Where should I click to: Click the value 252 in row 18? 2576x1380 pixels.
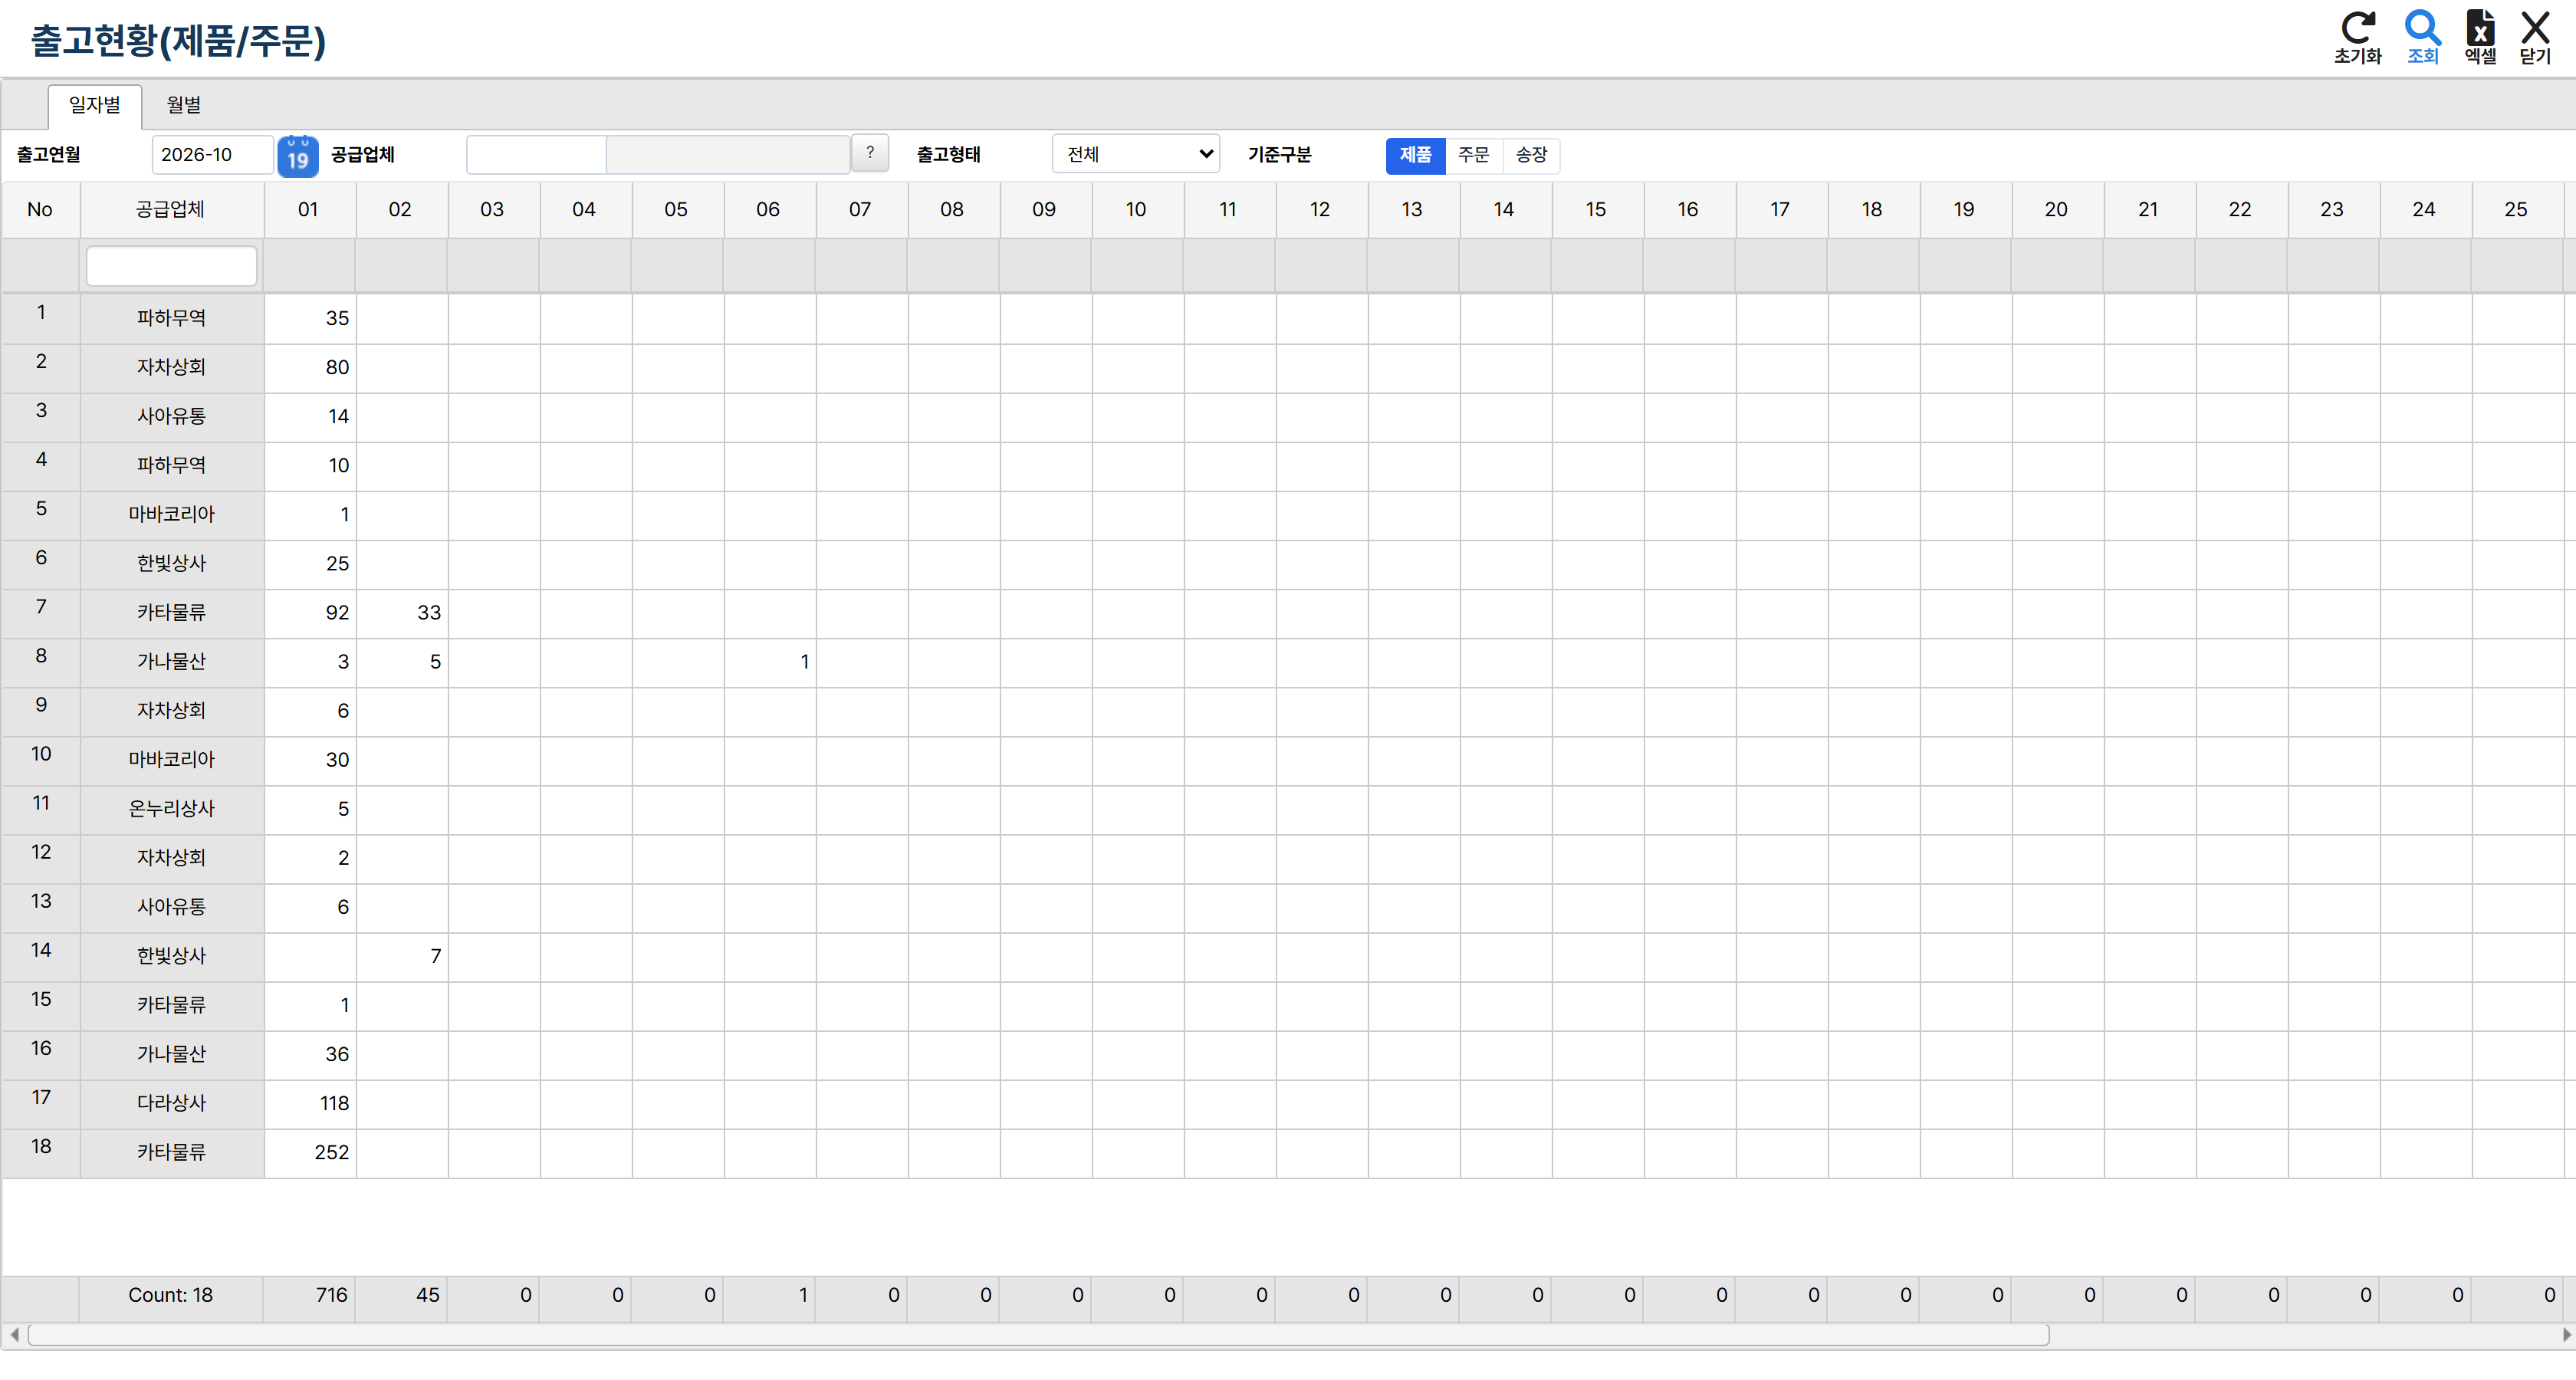(x=331, y=1152)
